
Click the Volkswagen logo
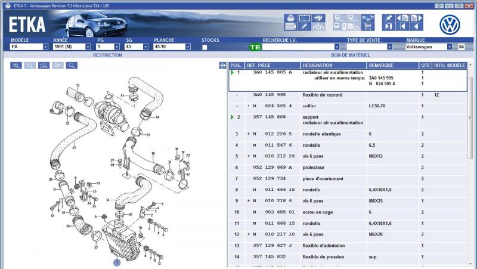[x=450, y=24]
